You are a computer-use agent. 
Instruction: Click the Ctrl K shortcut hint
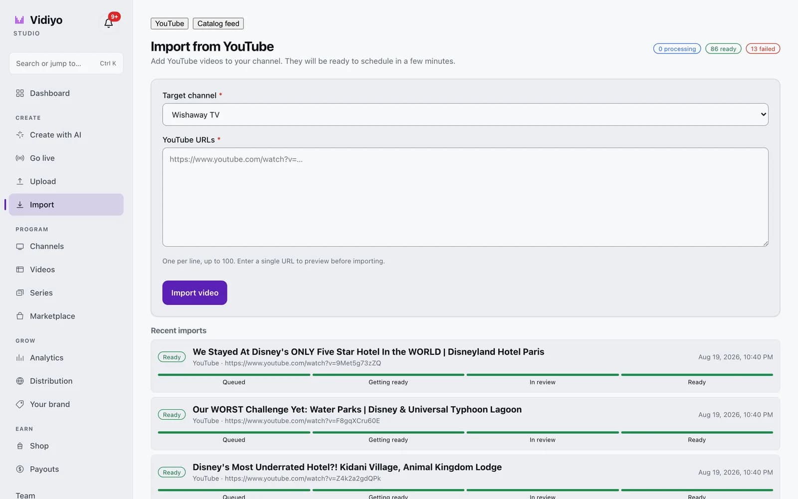coord(108,63)
